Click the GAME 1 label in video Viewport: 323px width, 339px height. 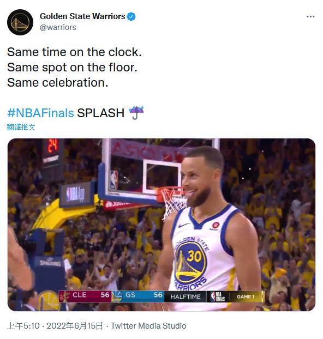[246, 296]
